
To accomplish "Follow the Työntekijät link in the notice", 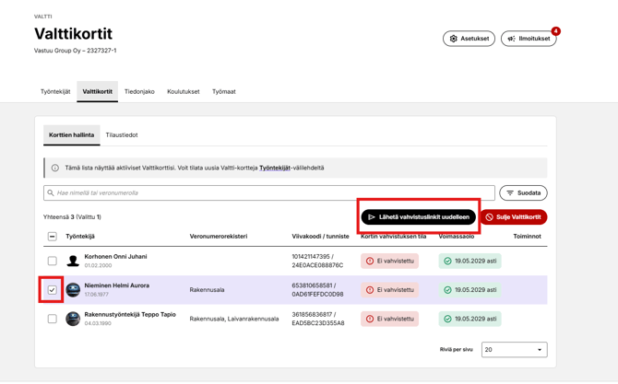I will [275, 168].
